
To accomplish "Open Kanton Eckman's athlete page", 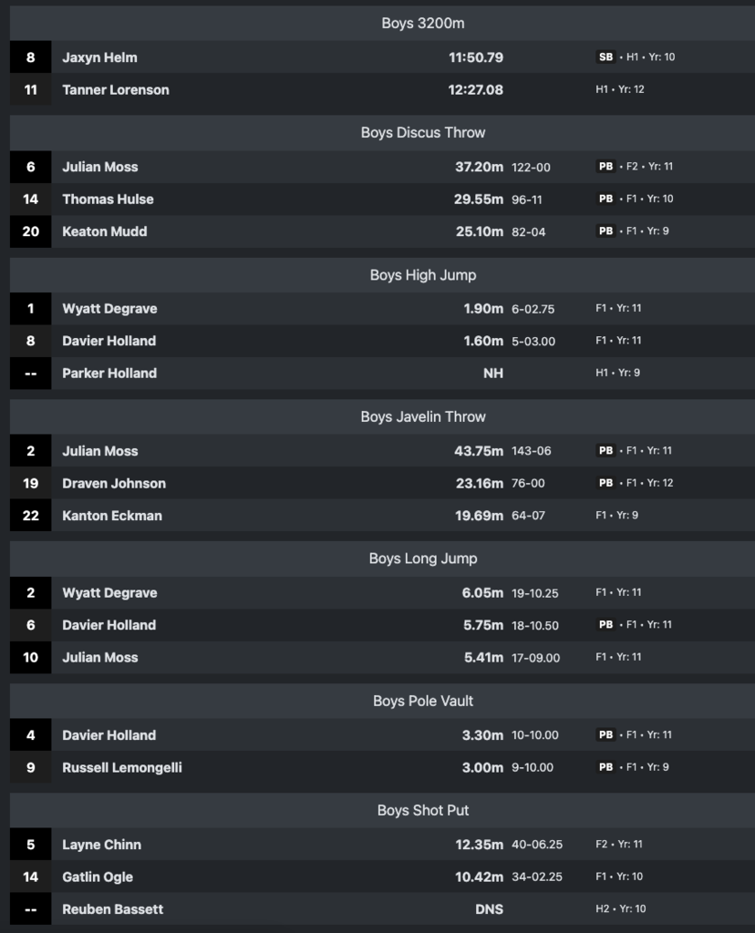I will coord(112,516).
